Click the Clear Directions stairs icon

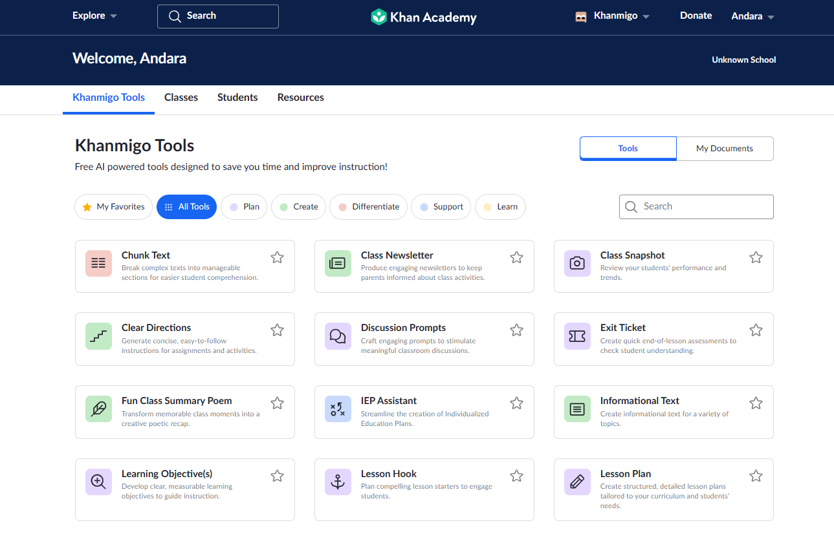(x=98, y=336)
